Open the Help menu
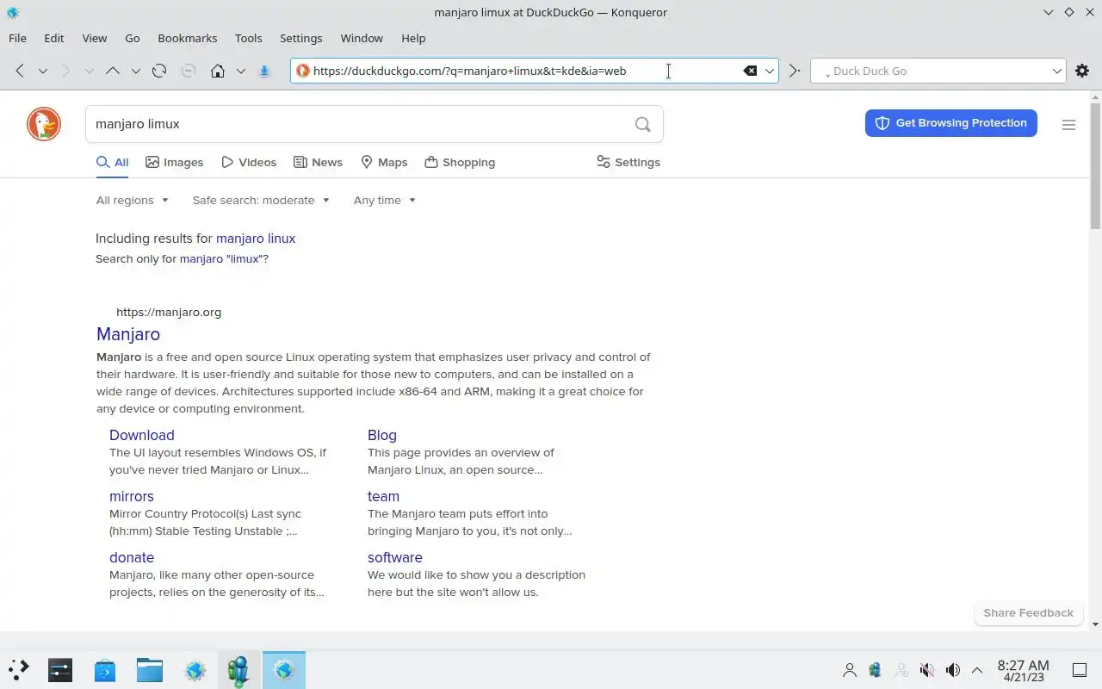Viewport: 1102px width, 689px height. 413,38
